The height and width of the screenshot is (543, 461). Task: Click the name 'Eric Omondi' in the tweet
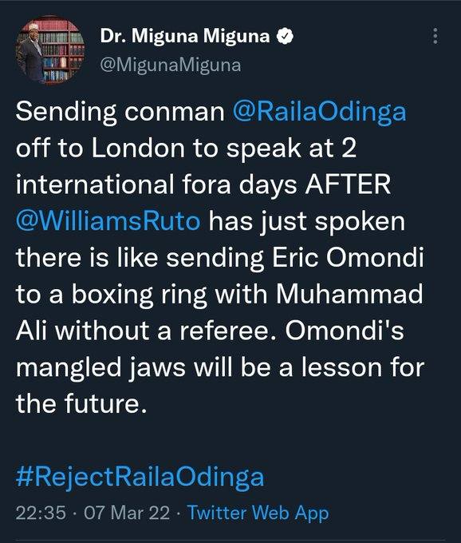click(348, 258)
